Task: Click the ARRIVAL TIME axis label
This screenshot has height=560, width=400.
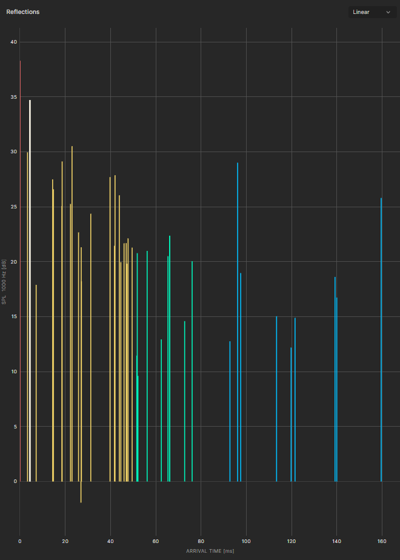Action: (x=210, y=551)
